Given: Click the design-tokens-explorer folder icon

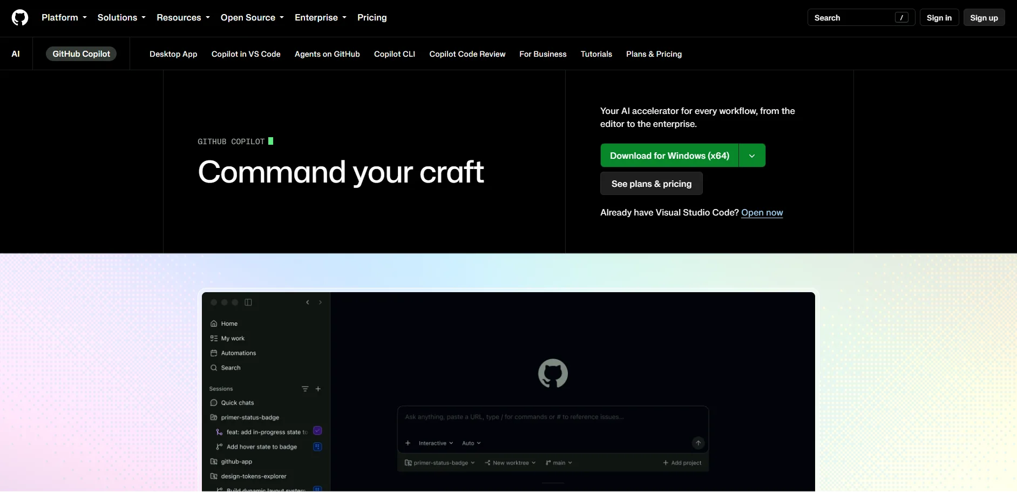Looking at the screenshot, I should point(214,476).
